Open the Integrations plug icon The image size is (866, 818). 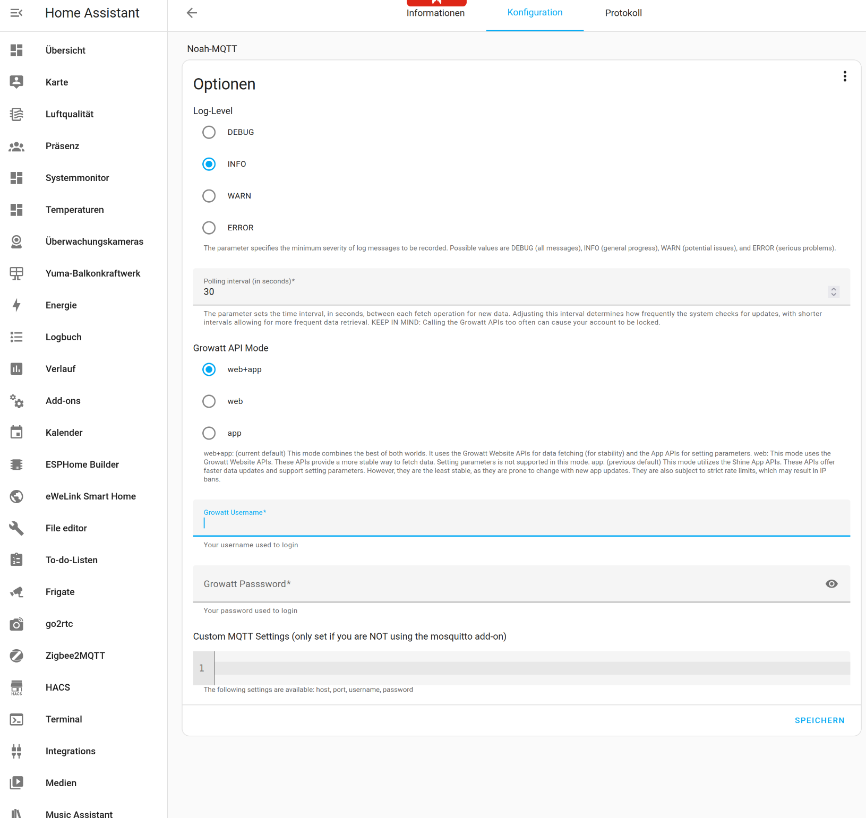point(16,751)
